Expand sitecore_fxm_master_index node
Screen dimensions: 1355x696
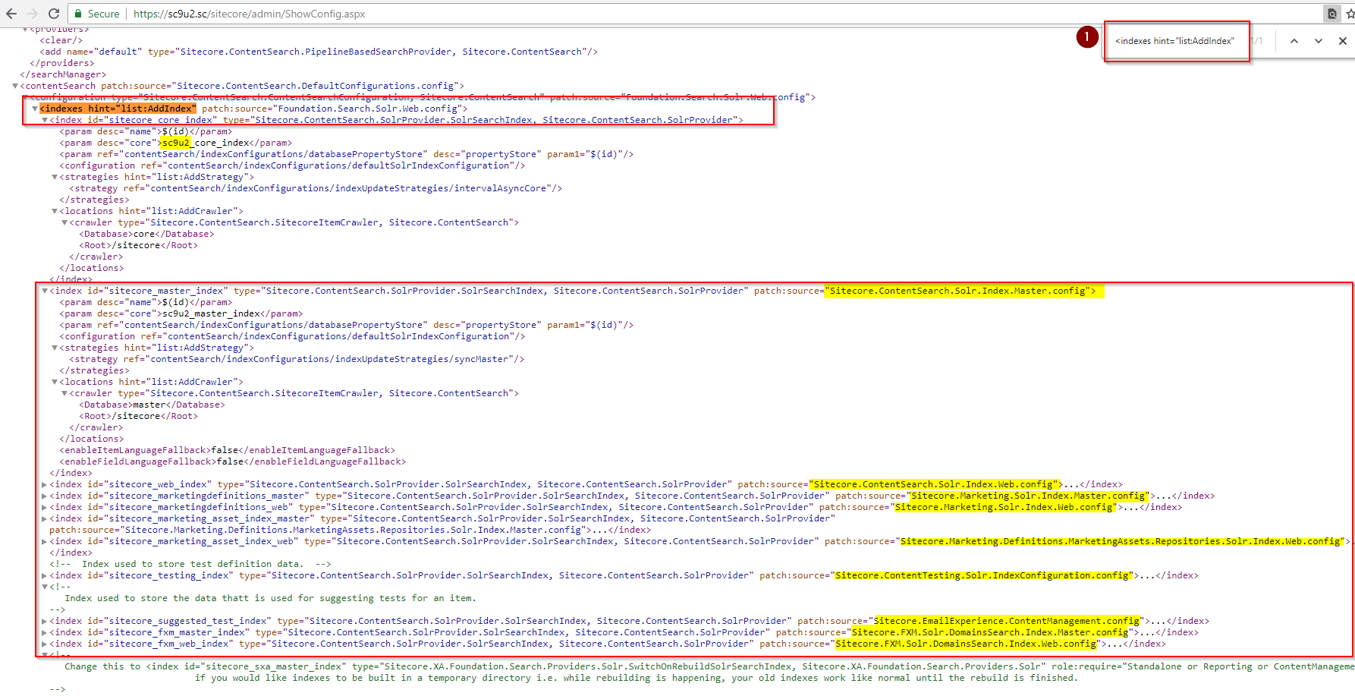(45, 632)
